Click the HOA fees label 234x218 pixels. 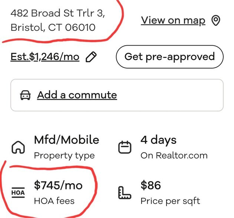[x=54, y=201]
